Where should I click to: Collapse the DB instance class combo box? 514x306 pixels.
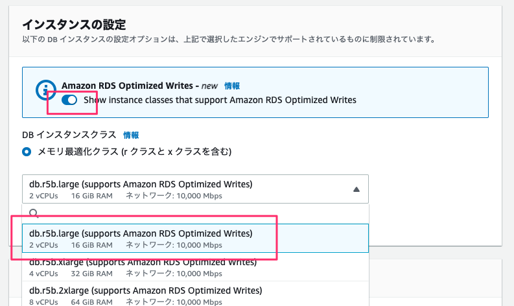click(x=195, y=189)
